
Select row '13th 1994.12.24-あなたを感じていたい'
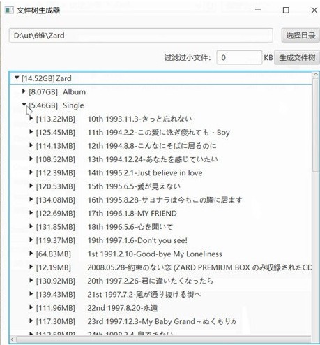153,159
